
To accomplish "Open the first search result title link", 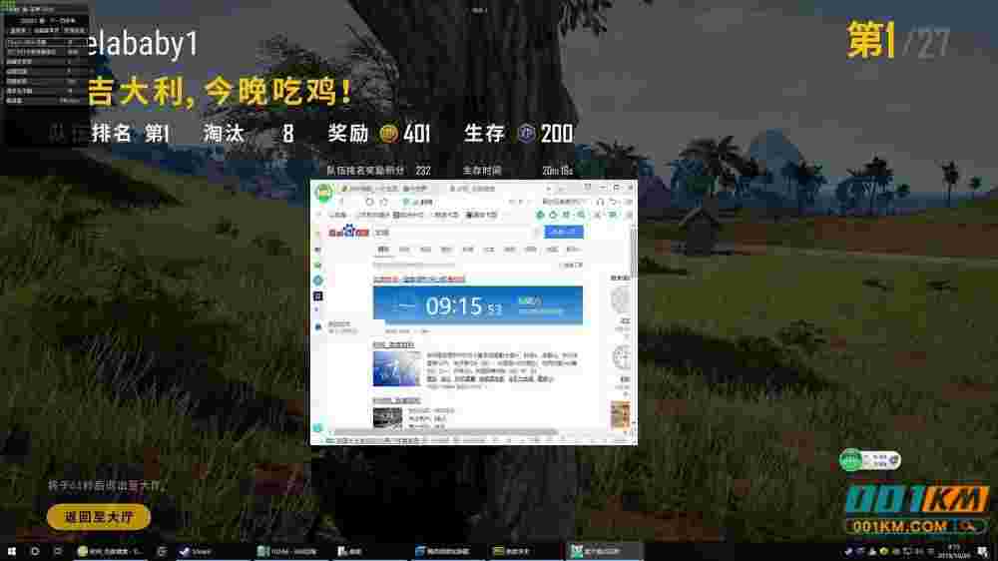I will click(x=419, y=280).
